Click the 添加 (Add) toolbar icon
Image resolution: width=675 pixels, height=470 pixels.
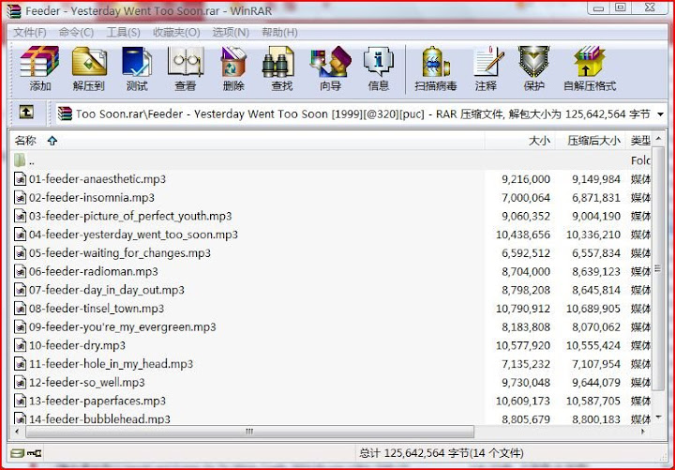39,68
